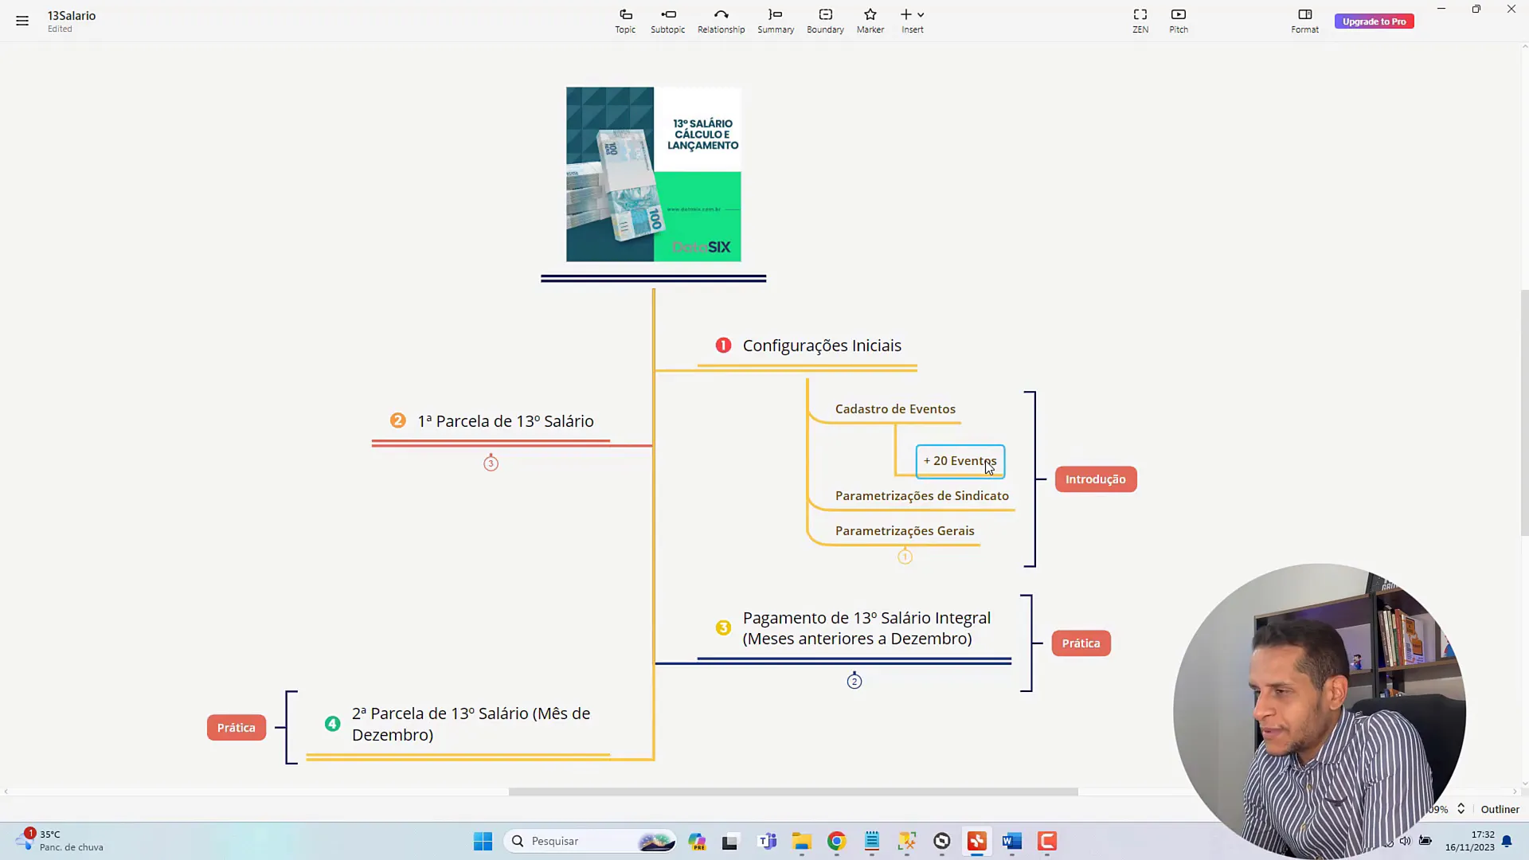Click Upgrade to Pro button
This screenshot has width=1529, height=860.
coord(1374,21)
